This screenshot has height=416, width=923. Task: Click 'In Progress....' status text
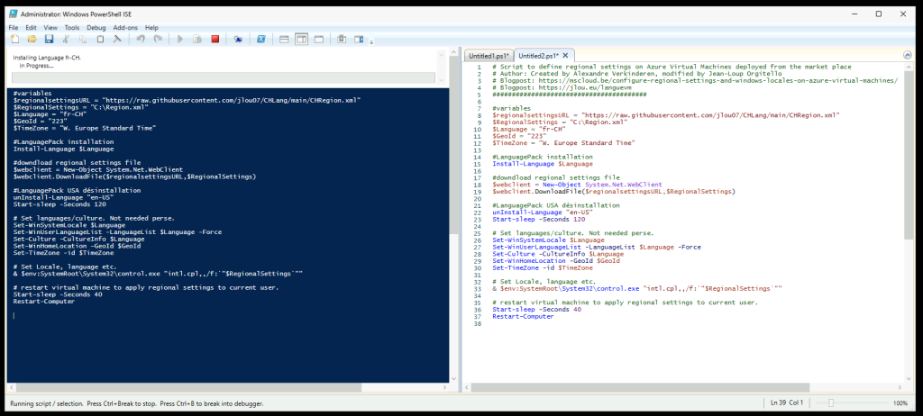[x=36, y=66]
